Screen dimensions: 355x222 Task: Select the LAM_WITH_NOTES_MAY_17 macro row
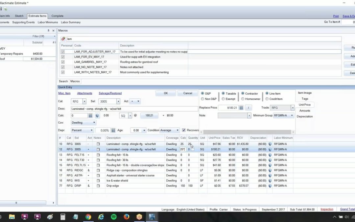(x=201, y=72)
